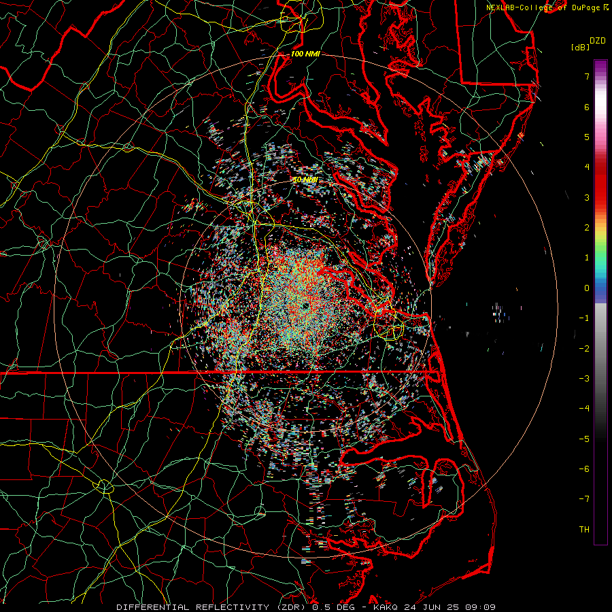Select the 7 value on color scale
This screenshot has height=612, width=612.
[587, 76]
